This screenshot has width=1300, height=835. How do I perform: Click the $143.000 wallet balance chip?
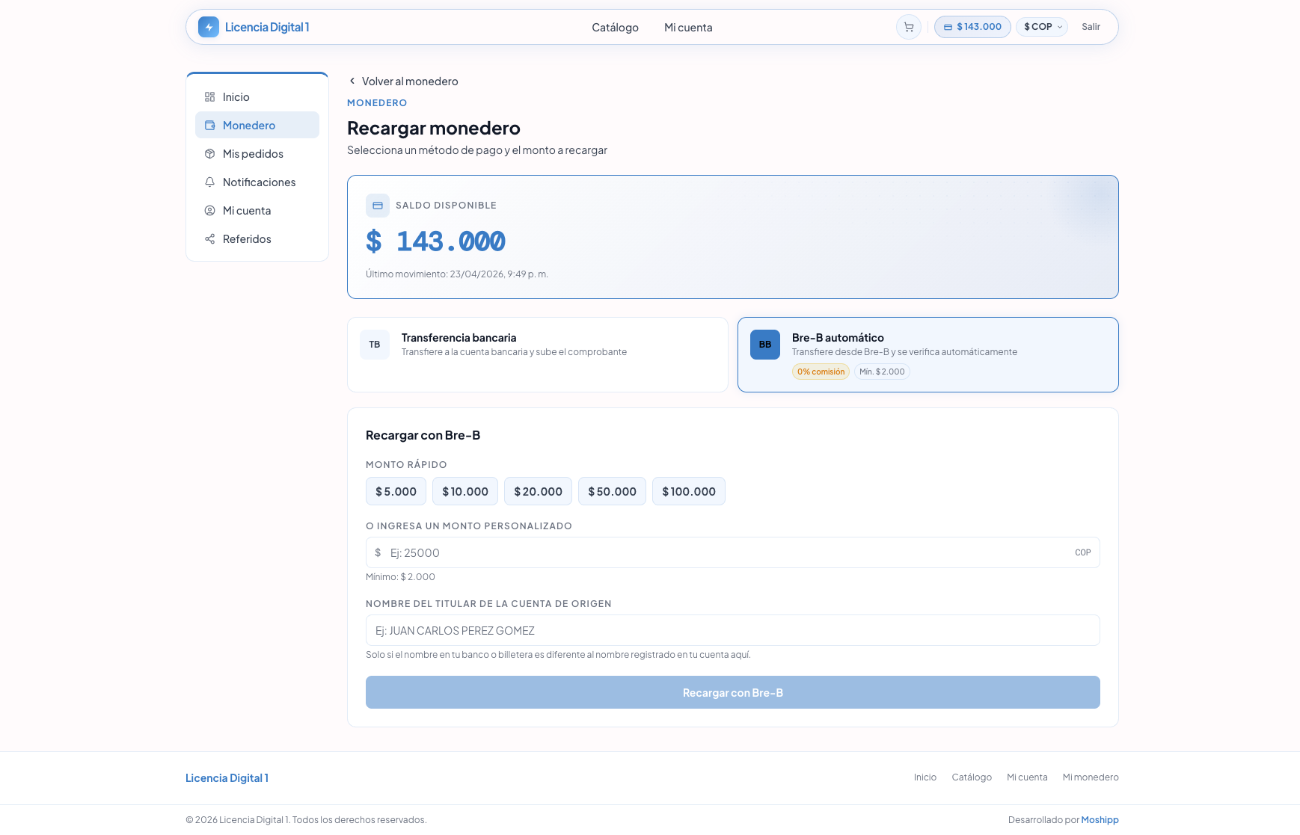[972, 26]
